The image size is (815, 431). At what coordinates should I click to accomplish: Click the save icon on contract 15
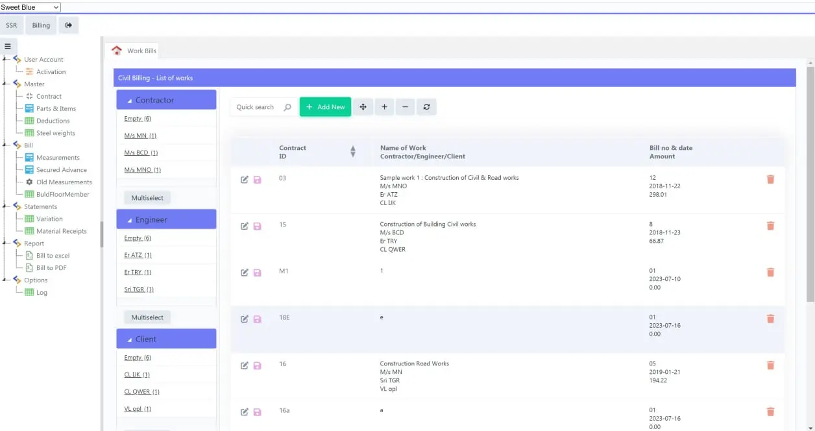[258, 226]
